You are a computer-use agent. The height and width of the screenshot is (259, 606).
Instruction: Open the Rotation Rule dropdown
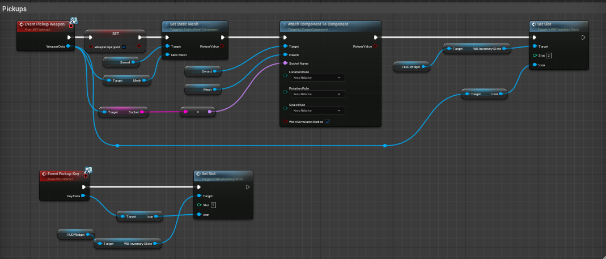tap(317, 94)
